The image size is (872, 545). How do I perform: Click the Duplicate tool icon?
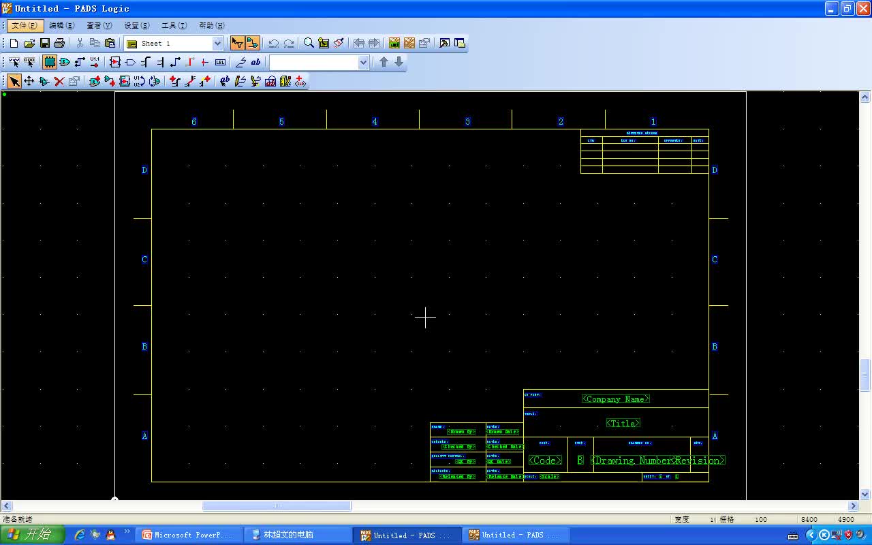pos(44,81)
